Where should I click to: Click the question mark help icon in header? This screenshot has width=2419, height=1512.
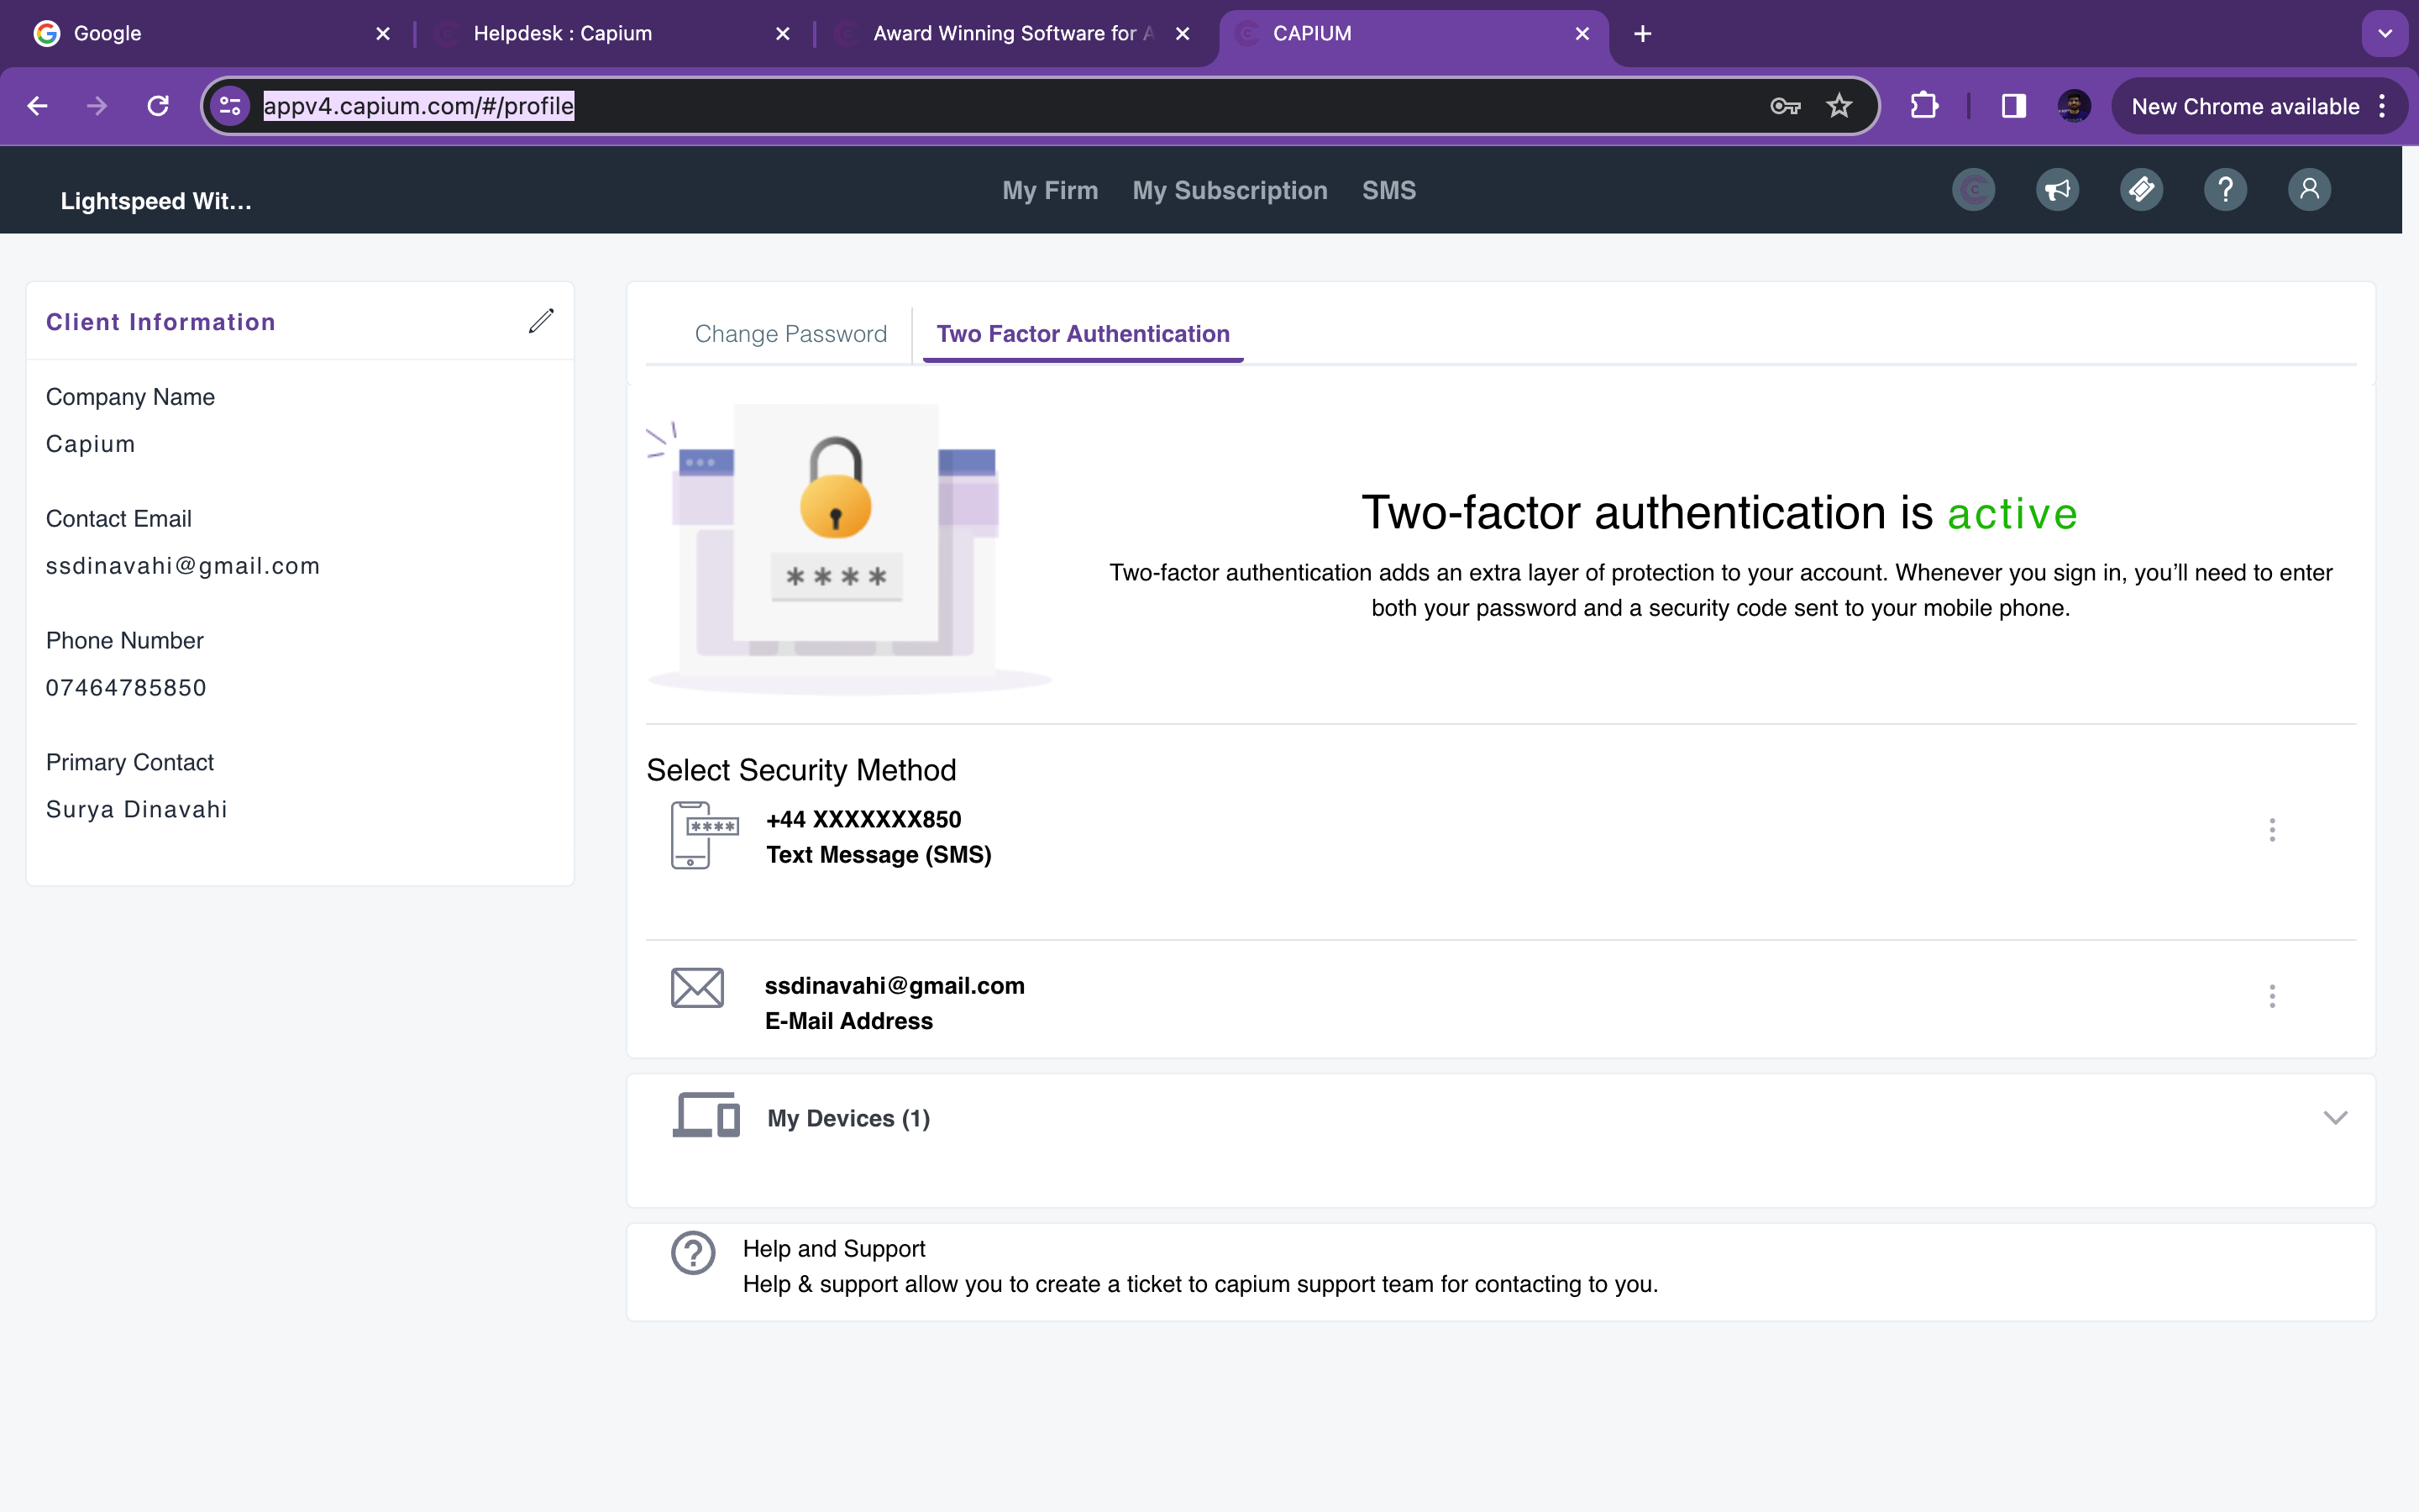coord(2225,190)
